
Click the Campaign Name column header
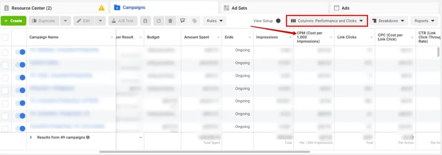pos(44,37)
